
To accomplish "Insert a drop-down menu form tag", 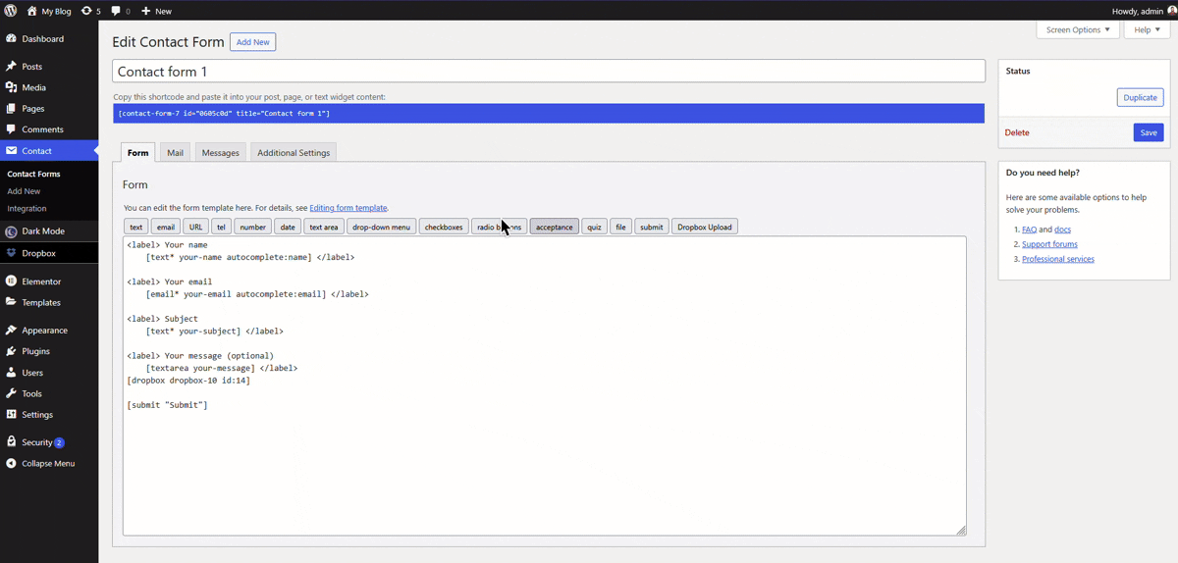I will (382, 227).
